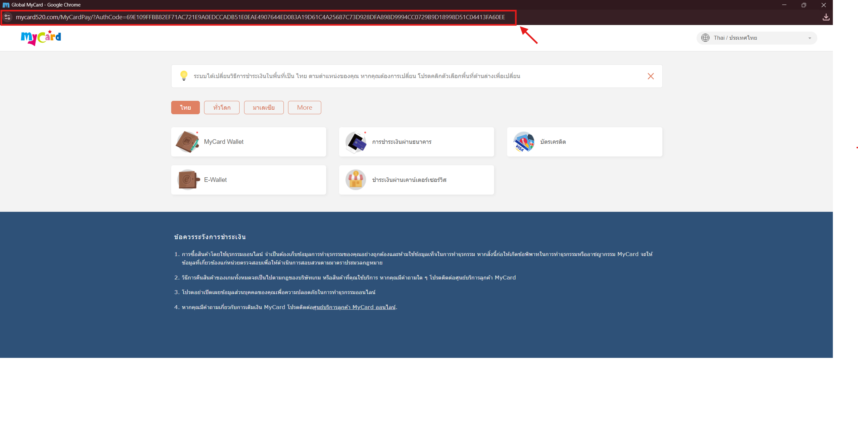The height and width of the screenshot is (448, 858).
Task: Click the Global MyCard favicon in title bar
Action: 6,5
